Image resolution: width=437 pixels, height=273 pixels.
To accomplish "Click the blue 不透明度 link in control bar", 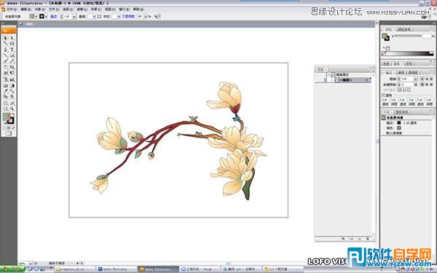I will 128,17.
